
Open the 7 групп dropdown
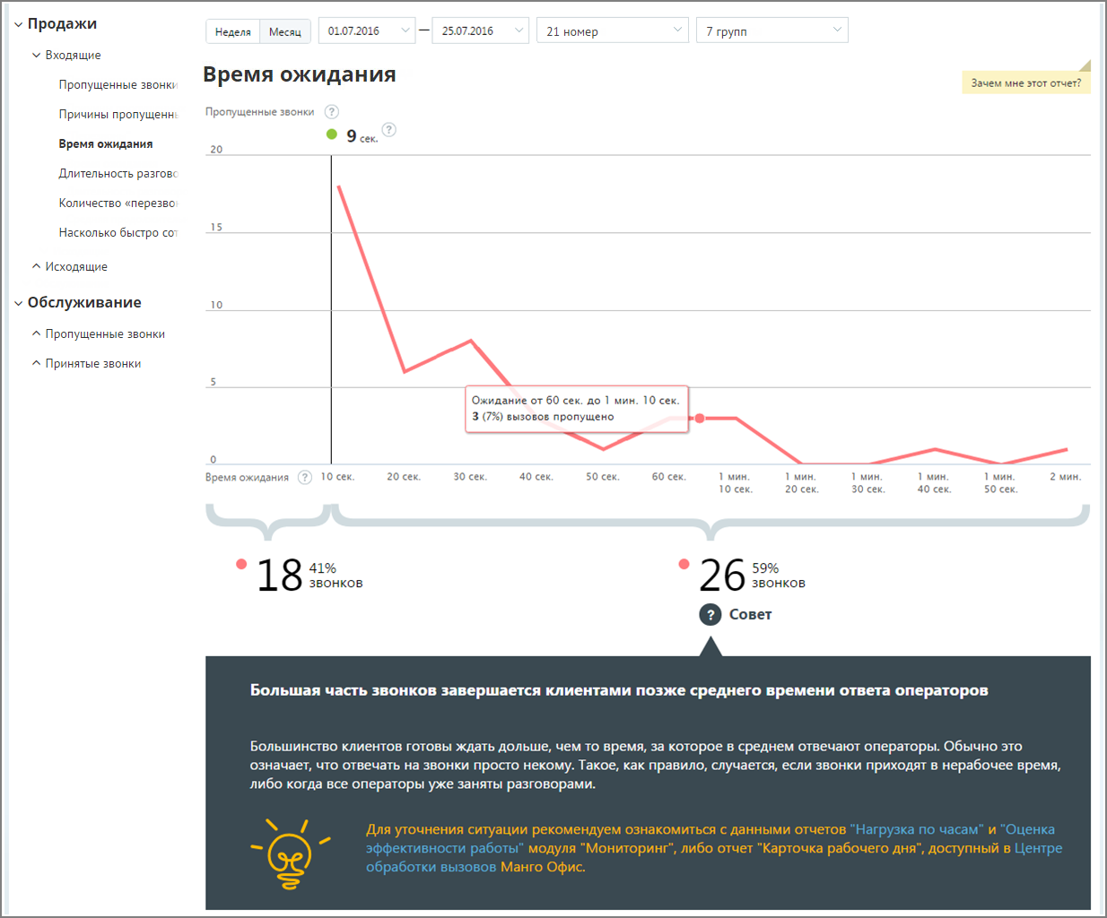[772, 30]
